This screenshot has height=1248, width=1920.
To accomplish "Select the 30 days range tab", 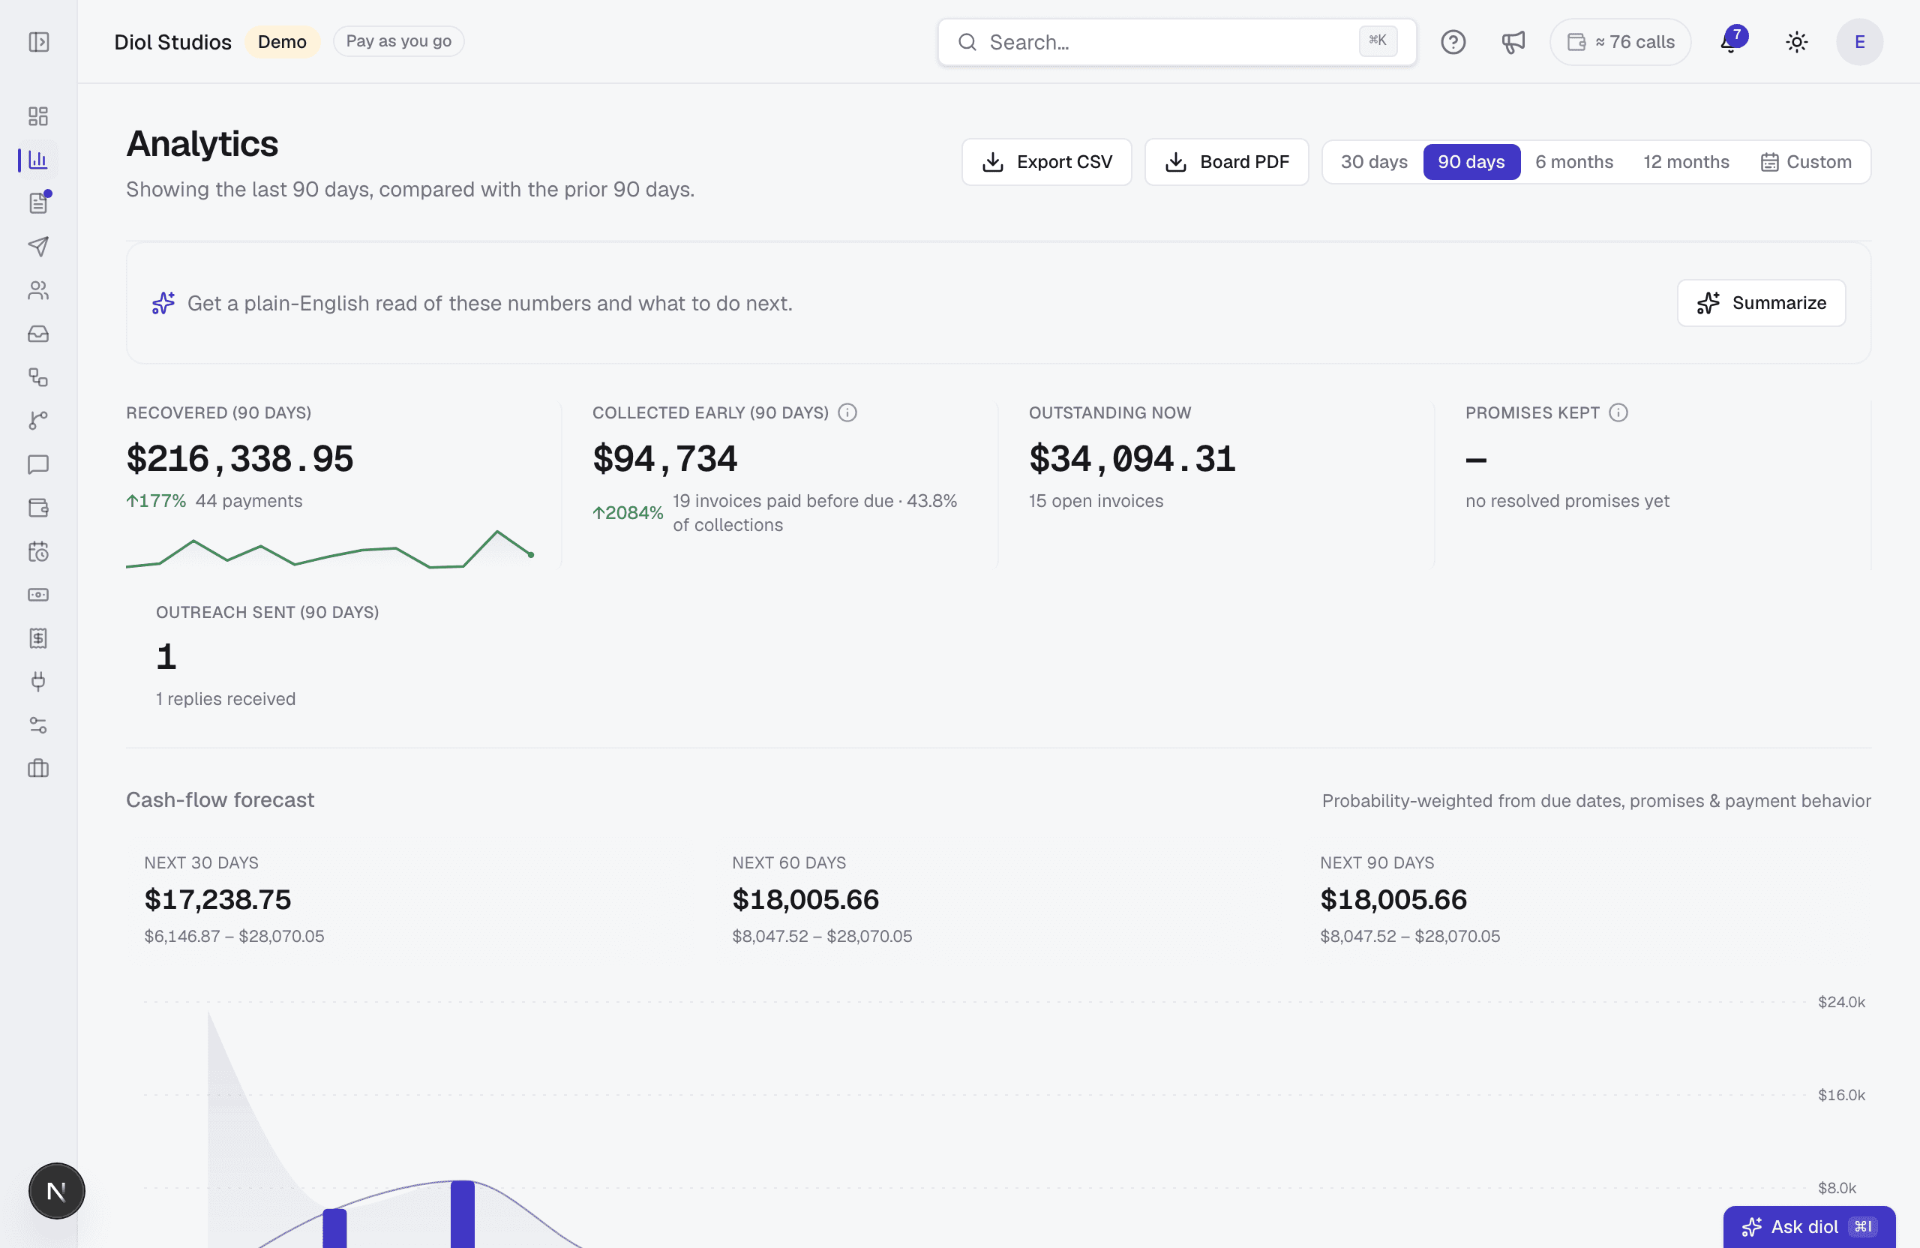I will (x=1374, y=162).
